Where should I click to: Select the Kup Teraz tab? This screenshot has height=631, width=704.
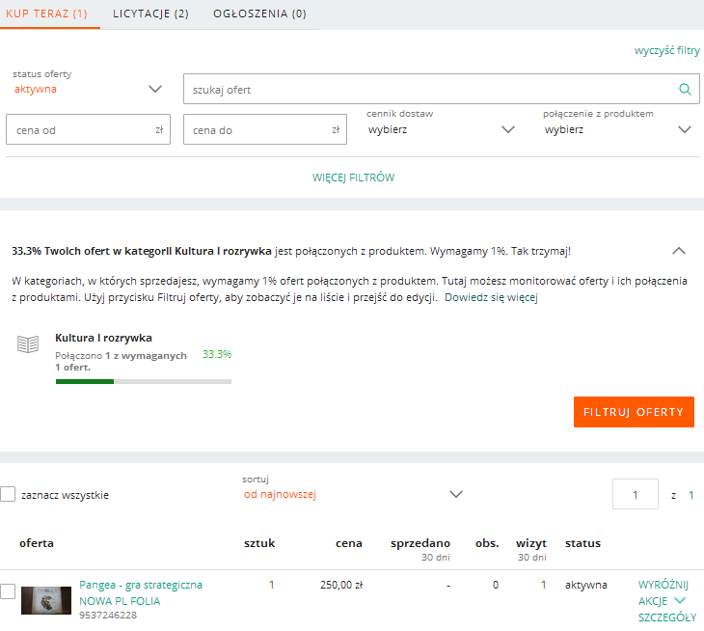pyautogui.click(x=46, y=14)
